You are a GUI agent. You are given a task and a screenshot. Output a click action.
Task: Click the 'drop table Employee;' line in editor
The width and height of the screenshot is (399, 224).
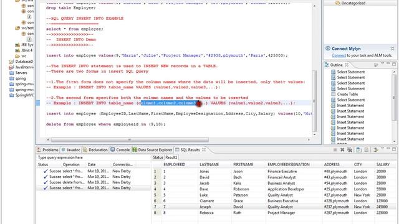[x=70, y=8]
